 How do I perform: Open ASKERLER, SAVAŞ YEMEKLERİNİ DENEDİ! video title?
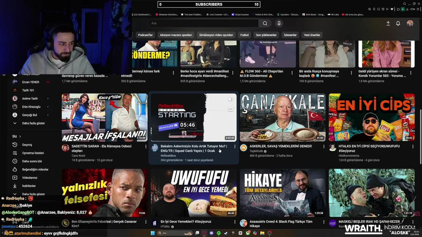(281, 146)
